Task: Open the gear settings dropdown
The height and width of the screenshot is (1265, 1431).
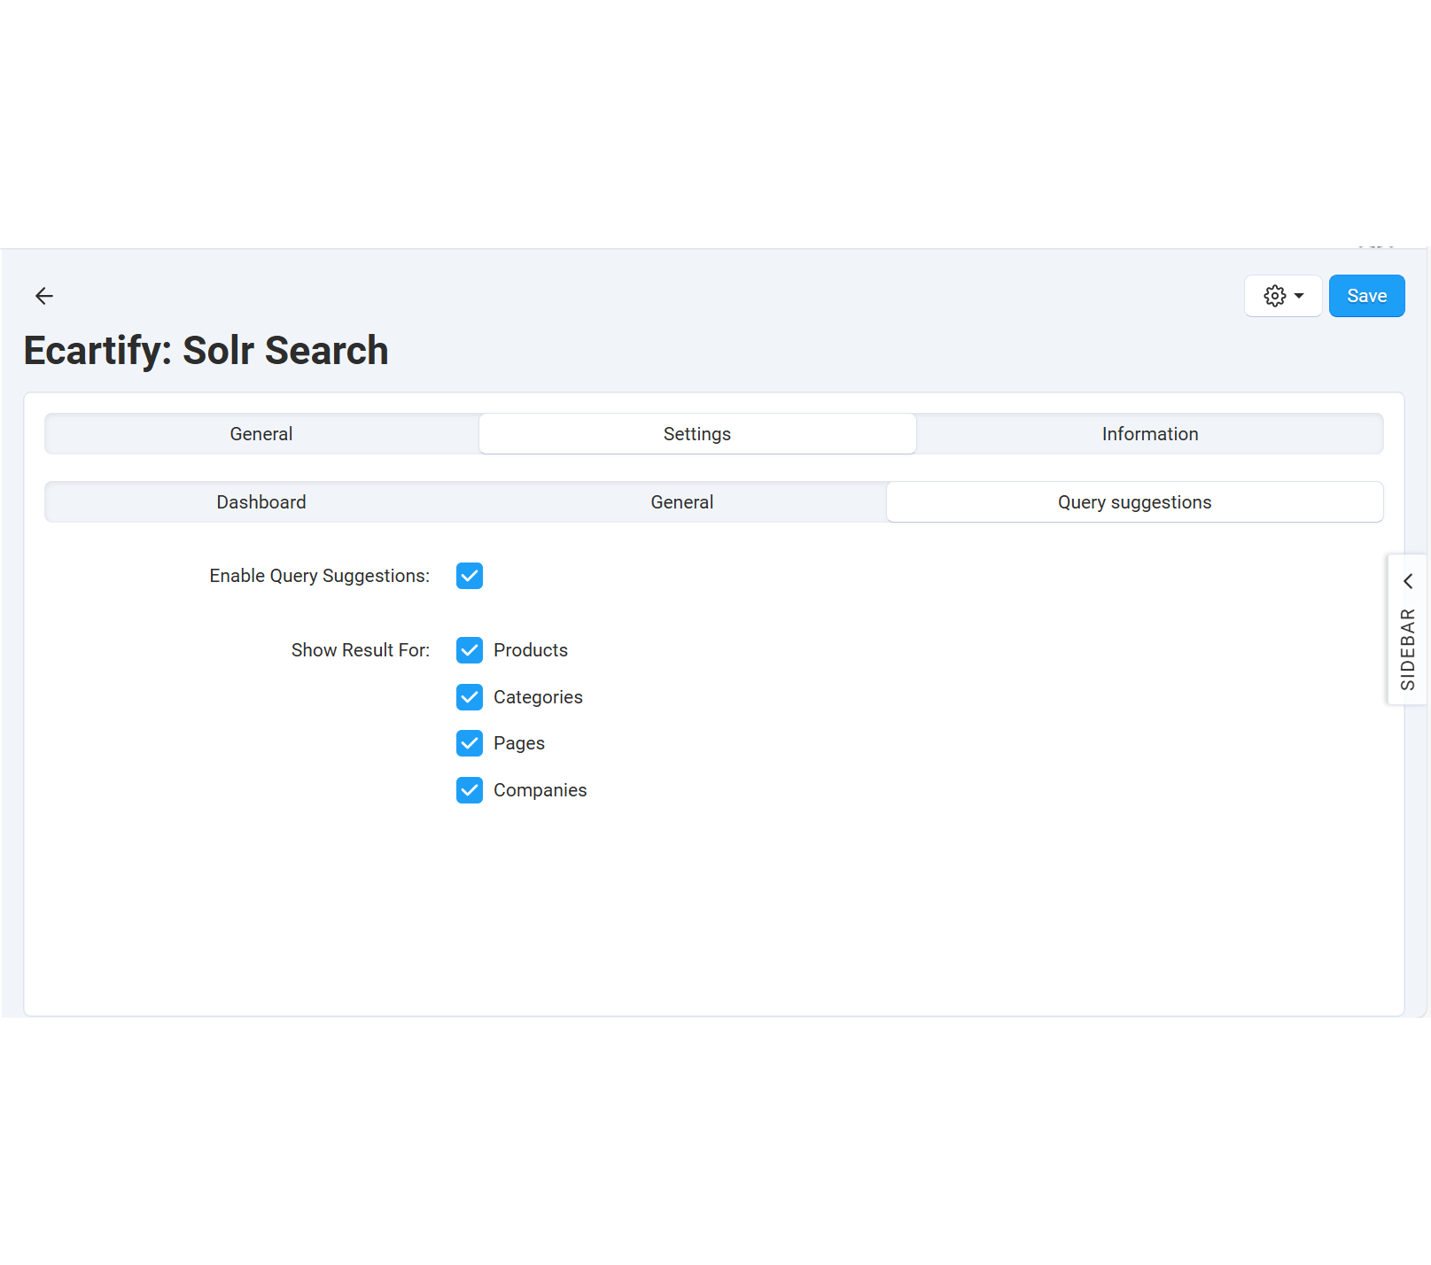Action: [1282, 296]
